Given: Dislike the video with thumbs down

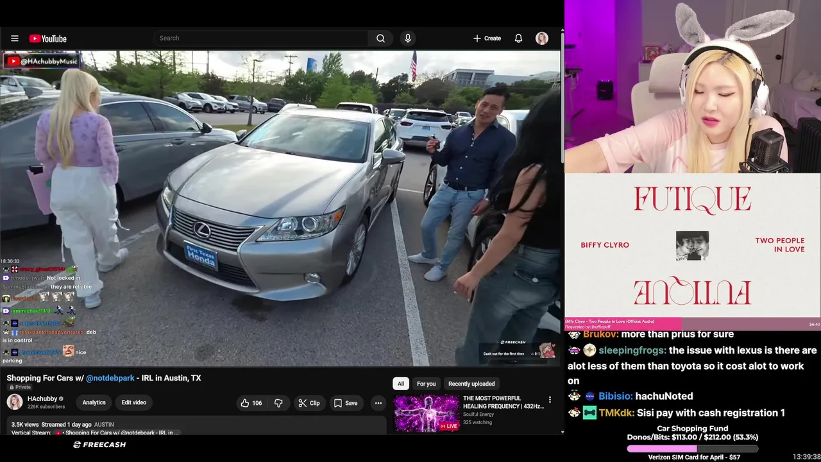Looking at the screenshot, I should 278,403.
